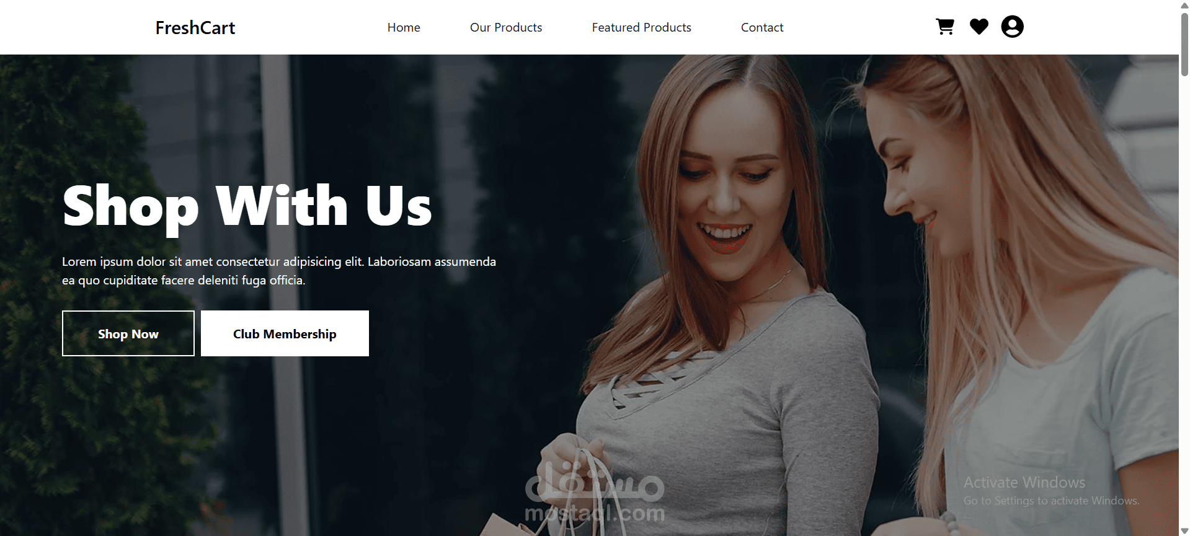Screen dimensions: 1190x536
Task: Click the FreshCart logo
Action: (195, 27)
